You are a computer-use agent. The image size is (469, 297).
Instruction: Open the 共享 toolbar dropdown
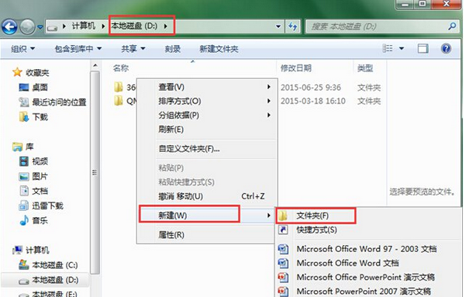tap(133, 48)
